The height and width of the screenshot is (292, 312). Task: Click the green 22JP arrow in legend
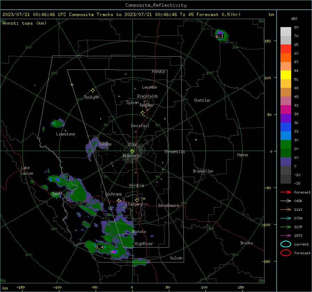tap(286, 227)
